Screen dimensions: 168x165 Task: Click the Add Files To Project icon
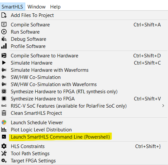(4, 15)
